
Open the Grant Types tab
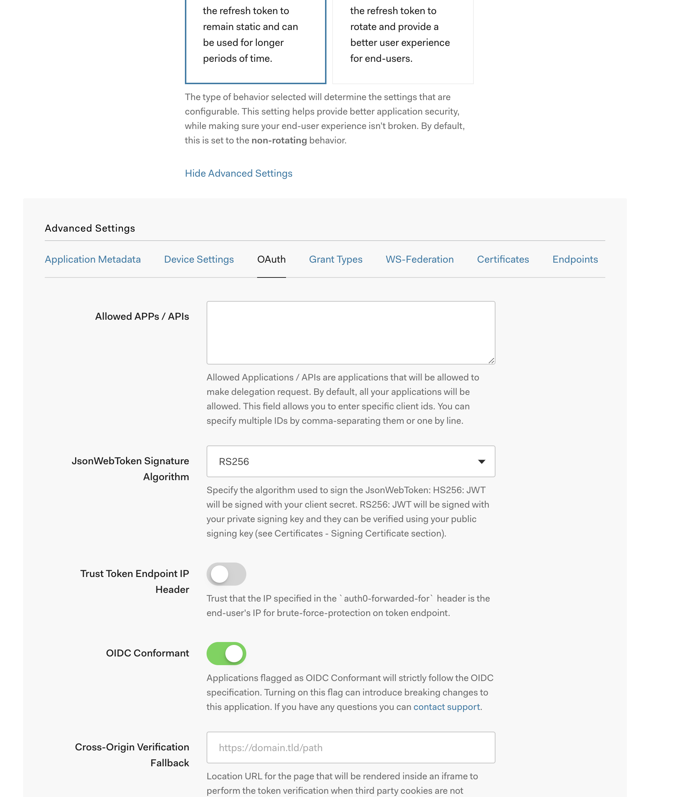[335, 259]
